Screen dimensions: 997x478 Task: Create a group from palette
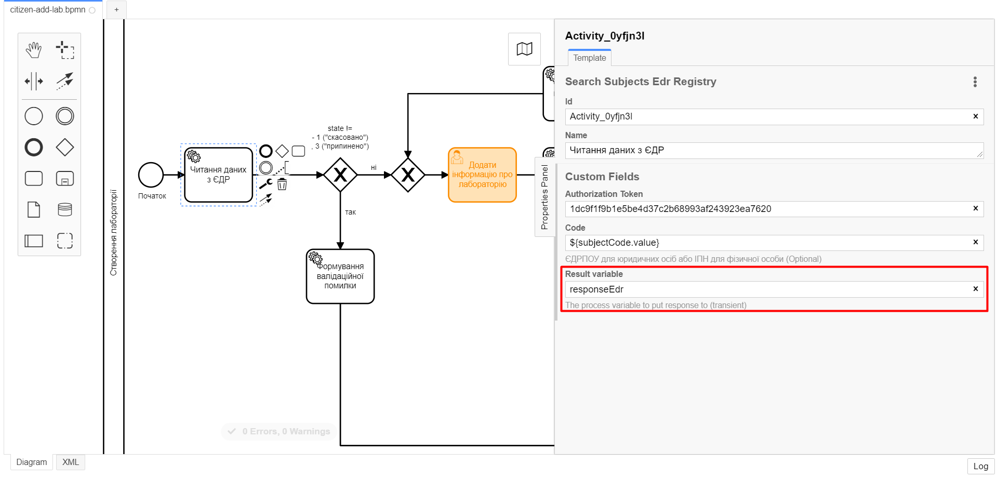click(x=65, y=241)
